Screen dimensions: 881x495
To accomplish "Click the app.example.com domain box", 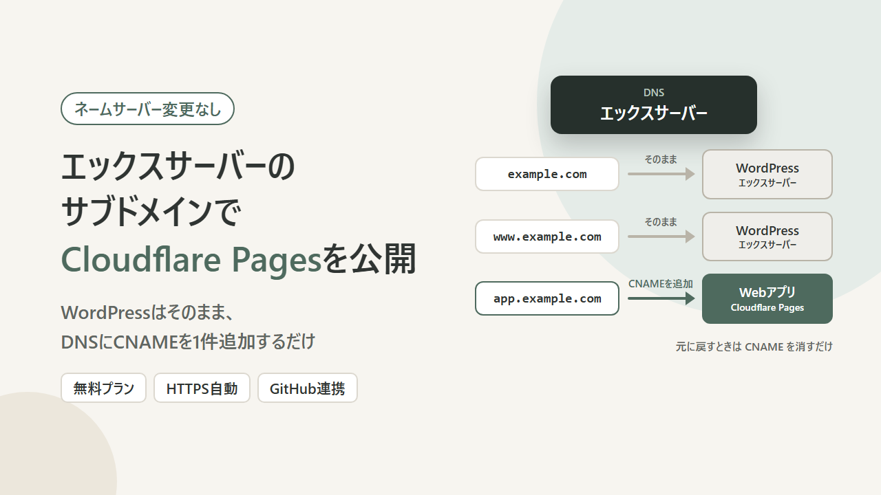I will [x=547, y=298].
